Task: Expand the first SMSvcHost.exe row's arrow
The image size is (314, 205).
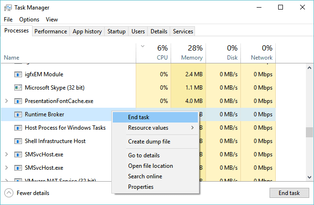Action: click(7, 154)
